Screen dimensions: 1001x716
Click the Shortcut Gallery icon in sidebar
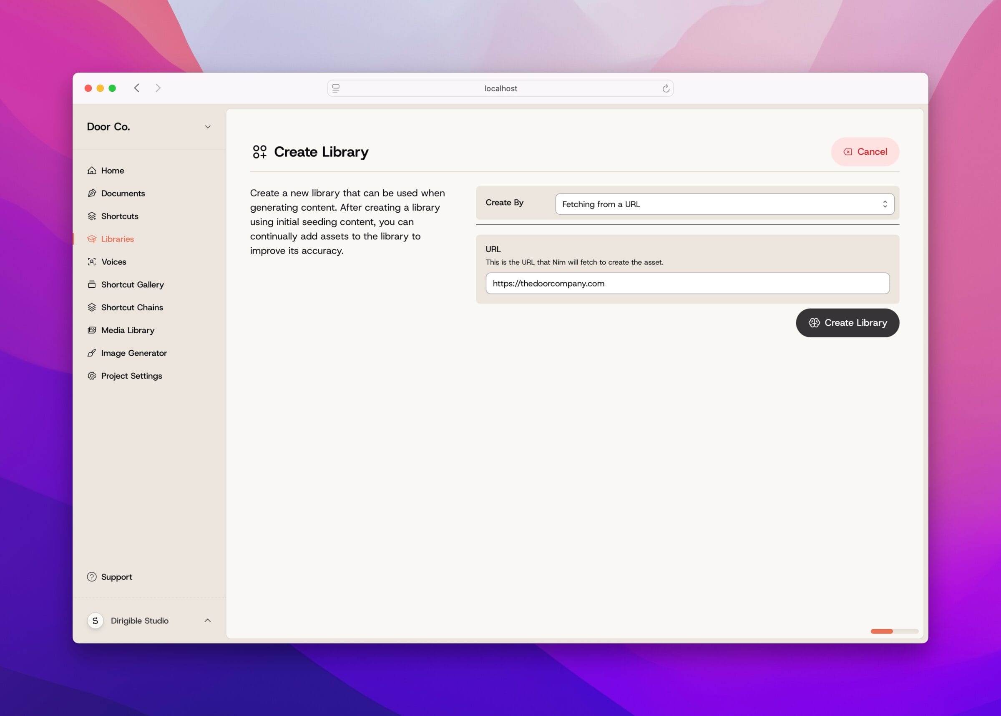point(91,284)
